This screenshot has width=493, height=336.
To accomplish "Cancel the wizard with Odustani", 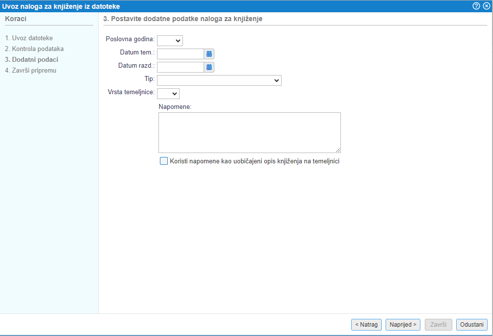I will point(471,325).
